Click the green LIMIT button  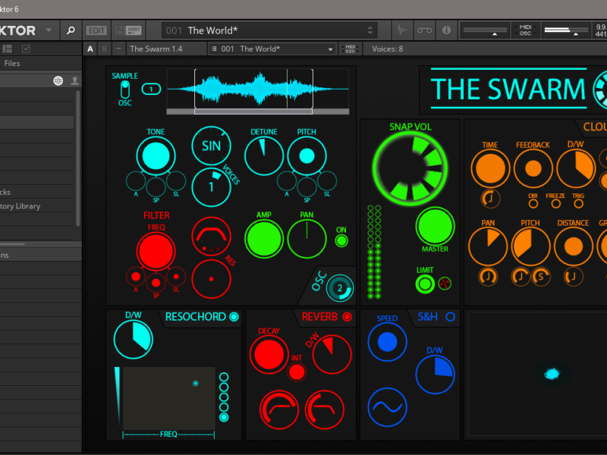425,284
